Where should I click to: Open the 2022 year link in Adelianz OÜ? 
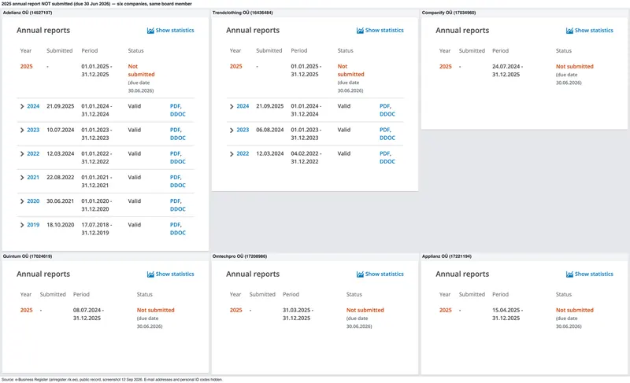pos(33,153)
